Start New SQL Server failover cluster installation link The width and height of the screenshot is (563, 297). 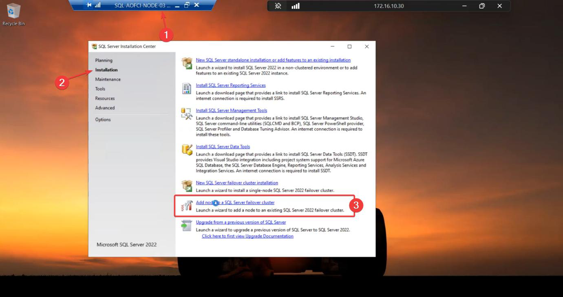(237, 183)
